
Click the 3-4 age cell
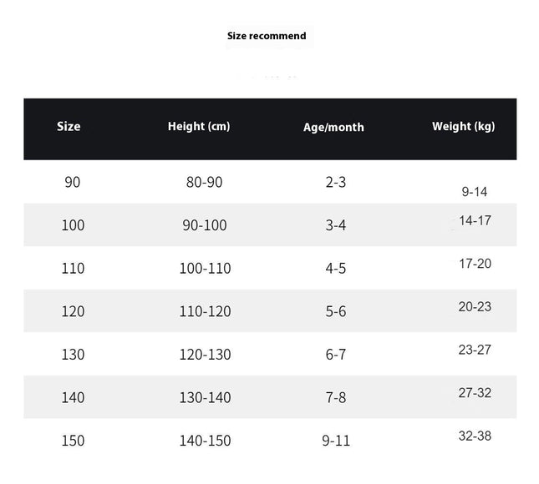(x=336, y=225)
